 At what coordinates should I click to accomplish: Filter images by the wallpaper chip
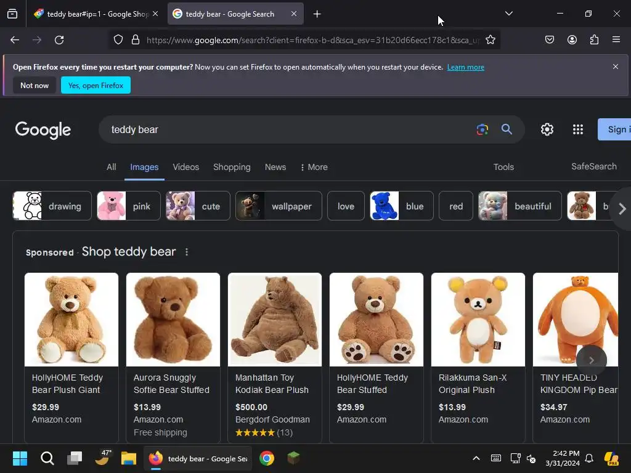[x=279, y=206]
